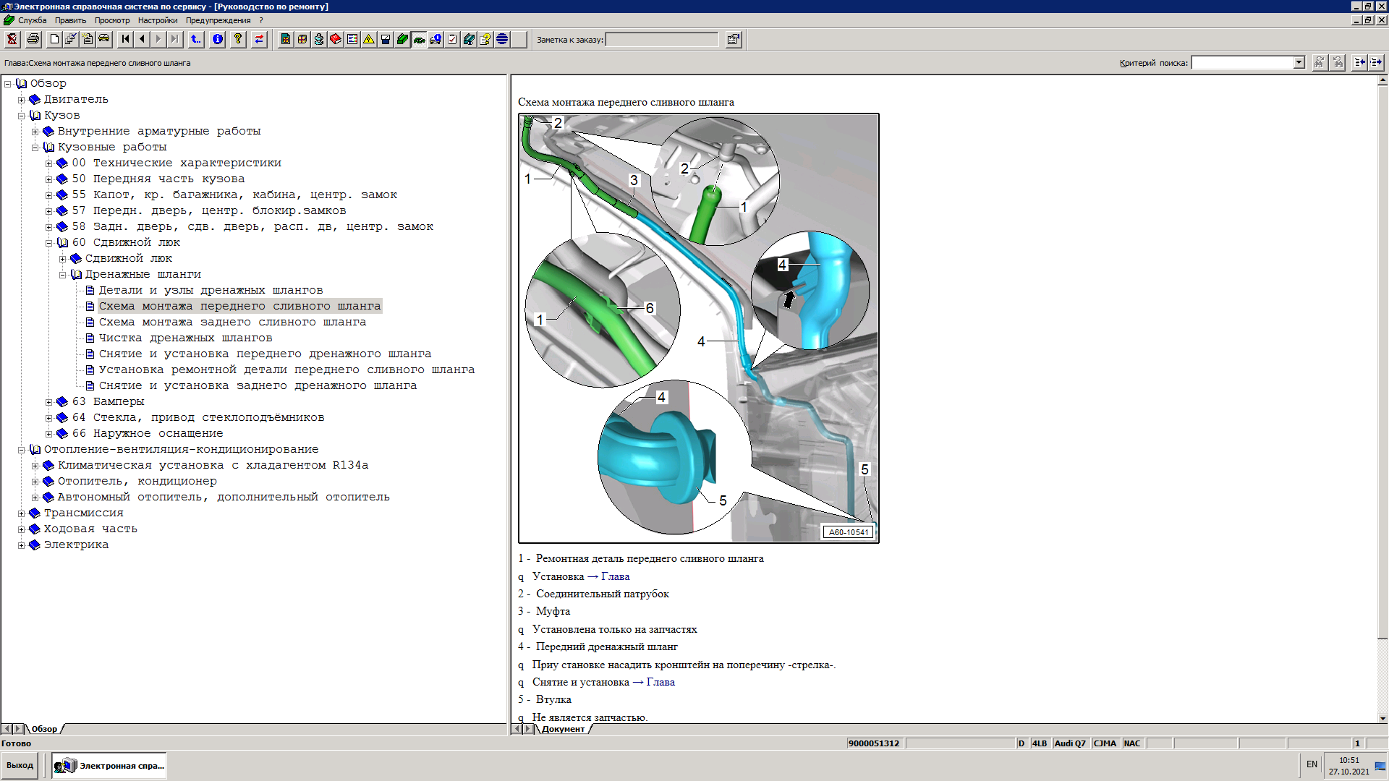Expand the 63 Бамперы tree node
Screen dimensions: 1389x781
pos(49,402)
